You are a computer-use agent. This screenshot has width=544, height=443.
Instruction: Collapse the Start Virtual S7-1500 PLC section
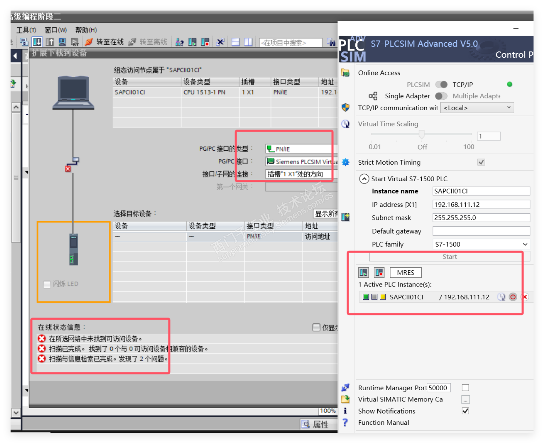click(x=364, y=178)
